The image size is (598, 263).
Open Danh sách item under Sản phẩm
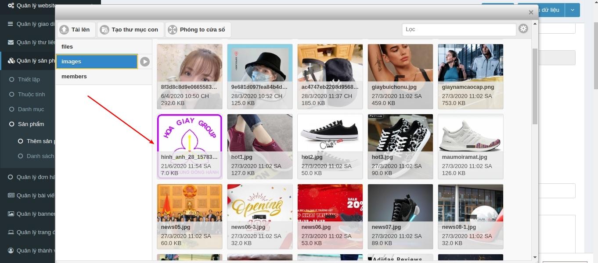coord(37,156)
